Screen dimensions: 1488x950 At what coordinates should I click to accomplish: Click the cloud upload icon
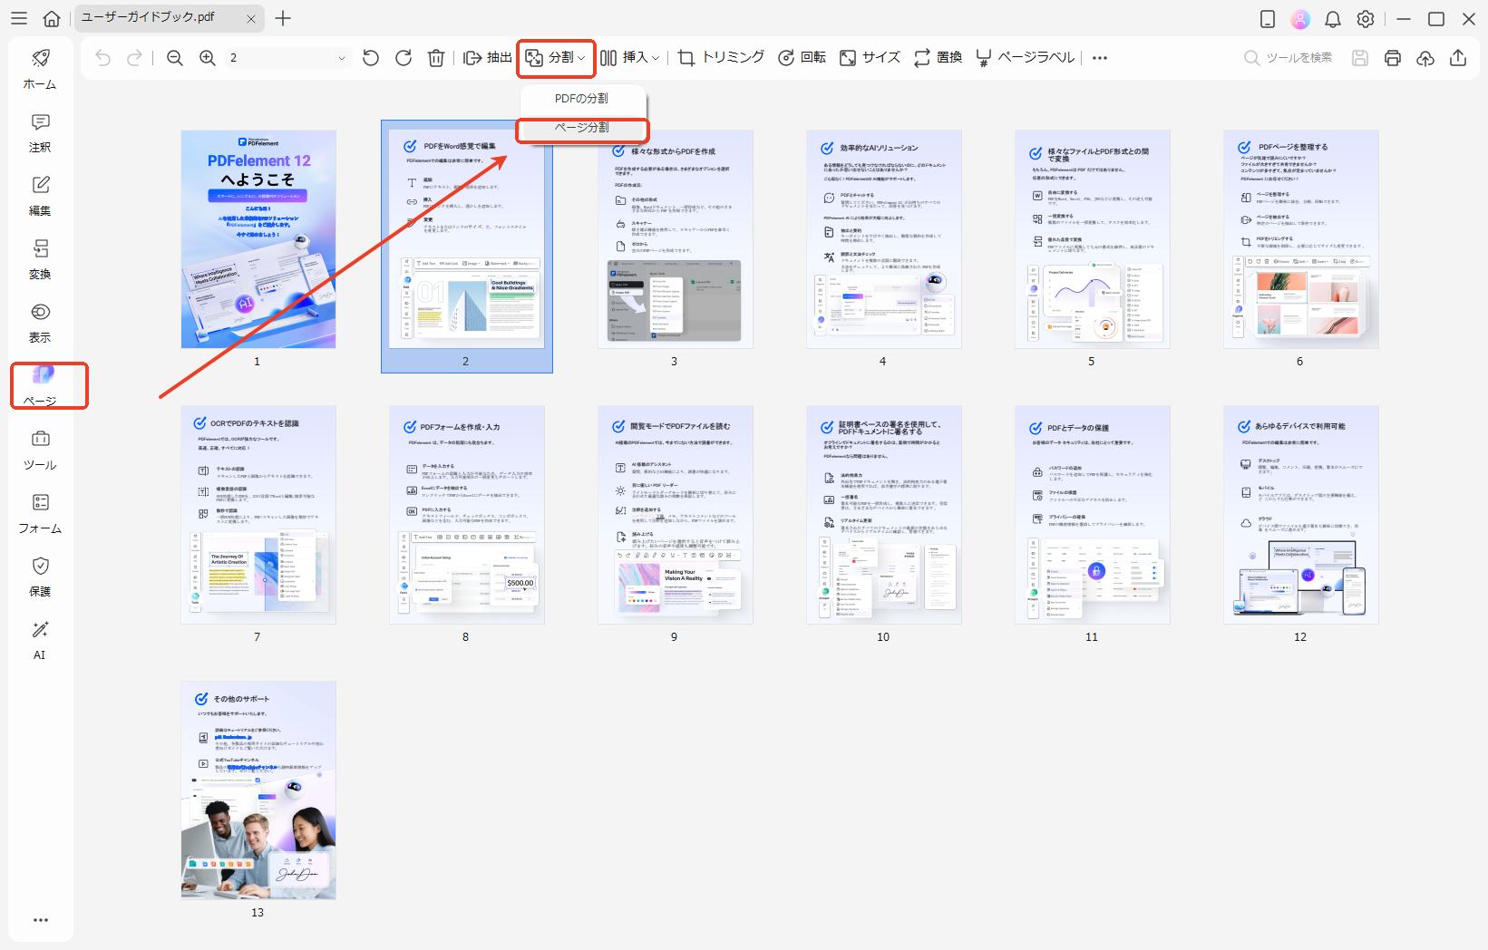(1425, 58)
